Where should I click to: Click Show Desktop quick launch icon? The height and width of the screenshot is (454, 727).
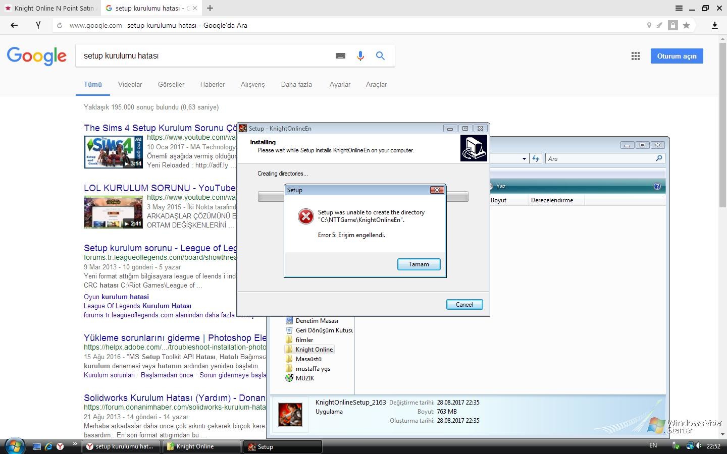[37, 446]
